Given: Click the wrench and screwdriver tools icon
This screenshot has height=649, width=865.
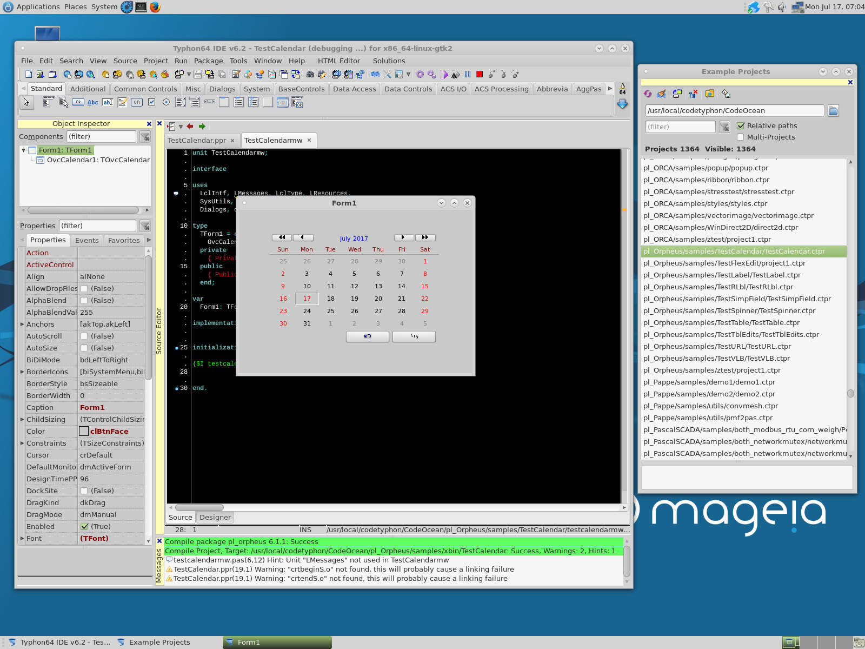Looking at the screenshot, I should [x=387, y=74].
